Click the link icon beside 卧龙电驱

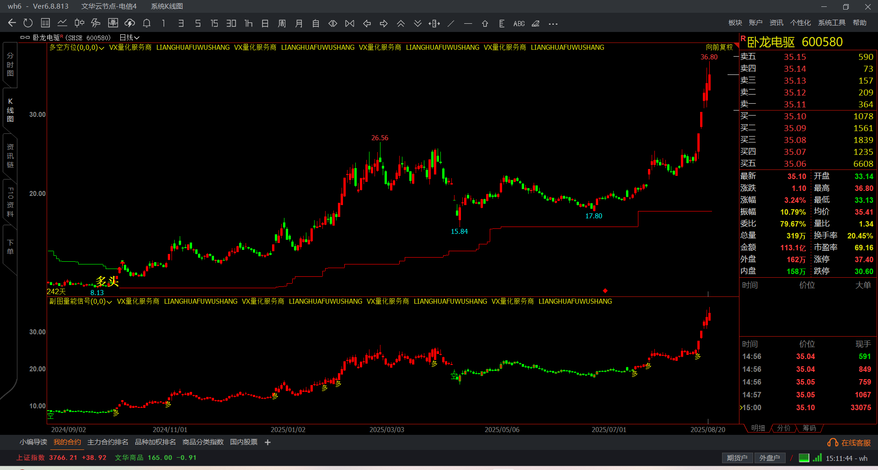click(x=25, y=37)
